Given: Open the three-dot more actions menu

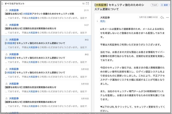Looking at the screenshot, I should [168, 17].
